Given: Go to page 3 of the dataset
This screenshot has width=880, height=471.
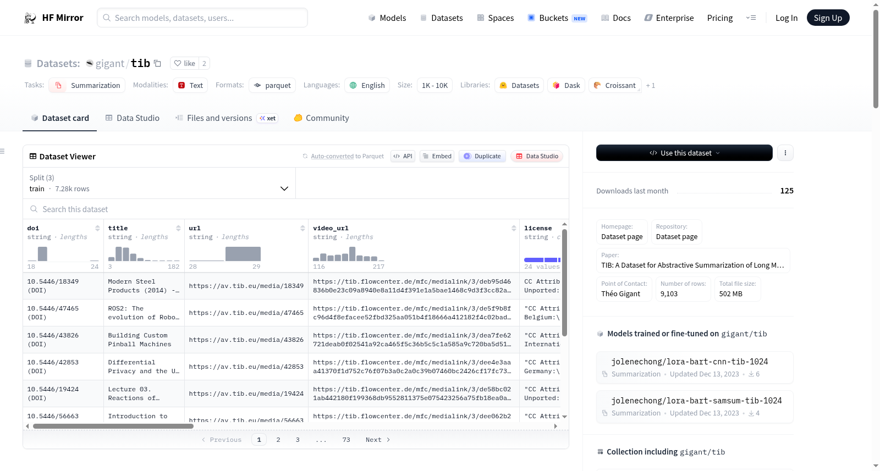Looking at the screenshot, I should [298, 440].
